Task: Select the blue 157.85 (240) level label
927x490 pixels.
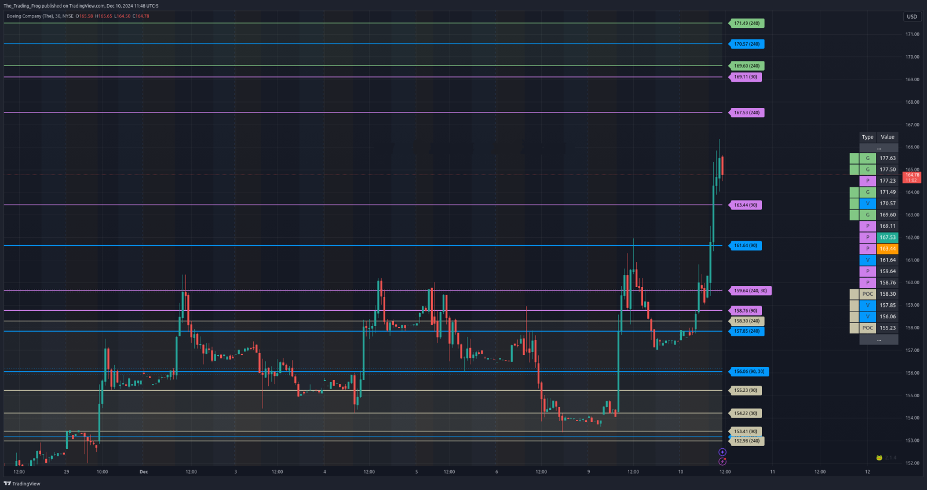Action: (746, 332)
